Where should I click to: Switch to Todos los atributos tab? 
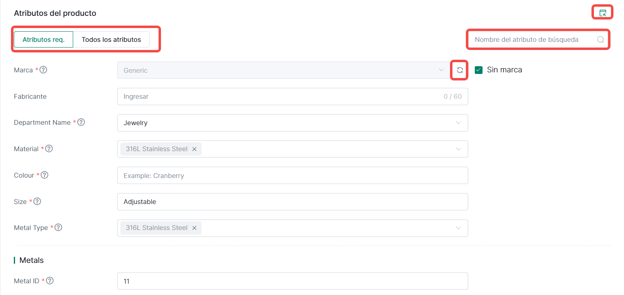(111, 40)
